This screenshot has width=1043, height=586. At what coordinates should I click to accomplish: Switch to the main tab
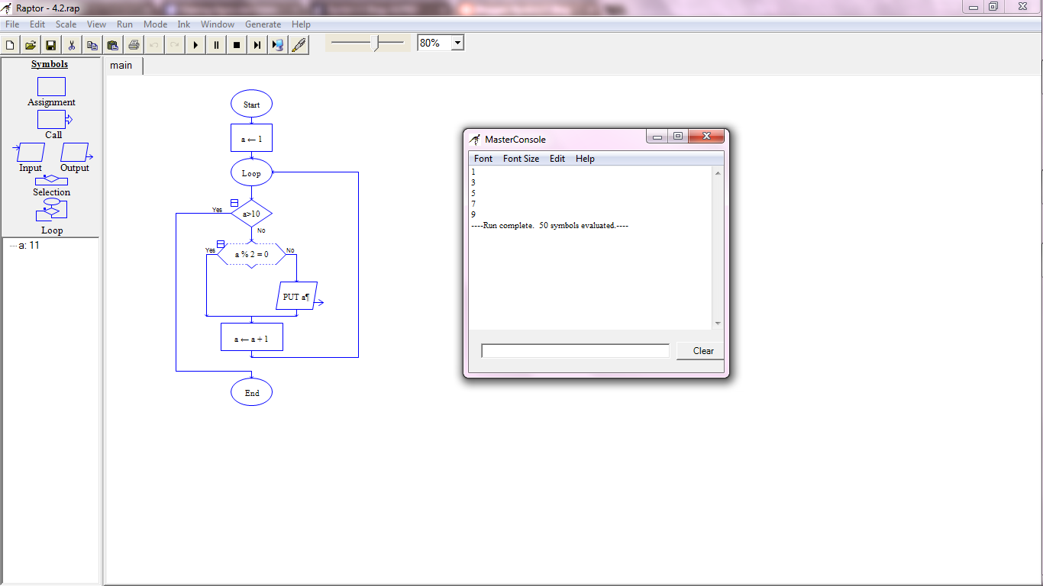(121, 66)
